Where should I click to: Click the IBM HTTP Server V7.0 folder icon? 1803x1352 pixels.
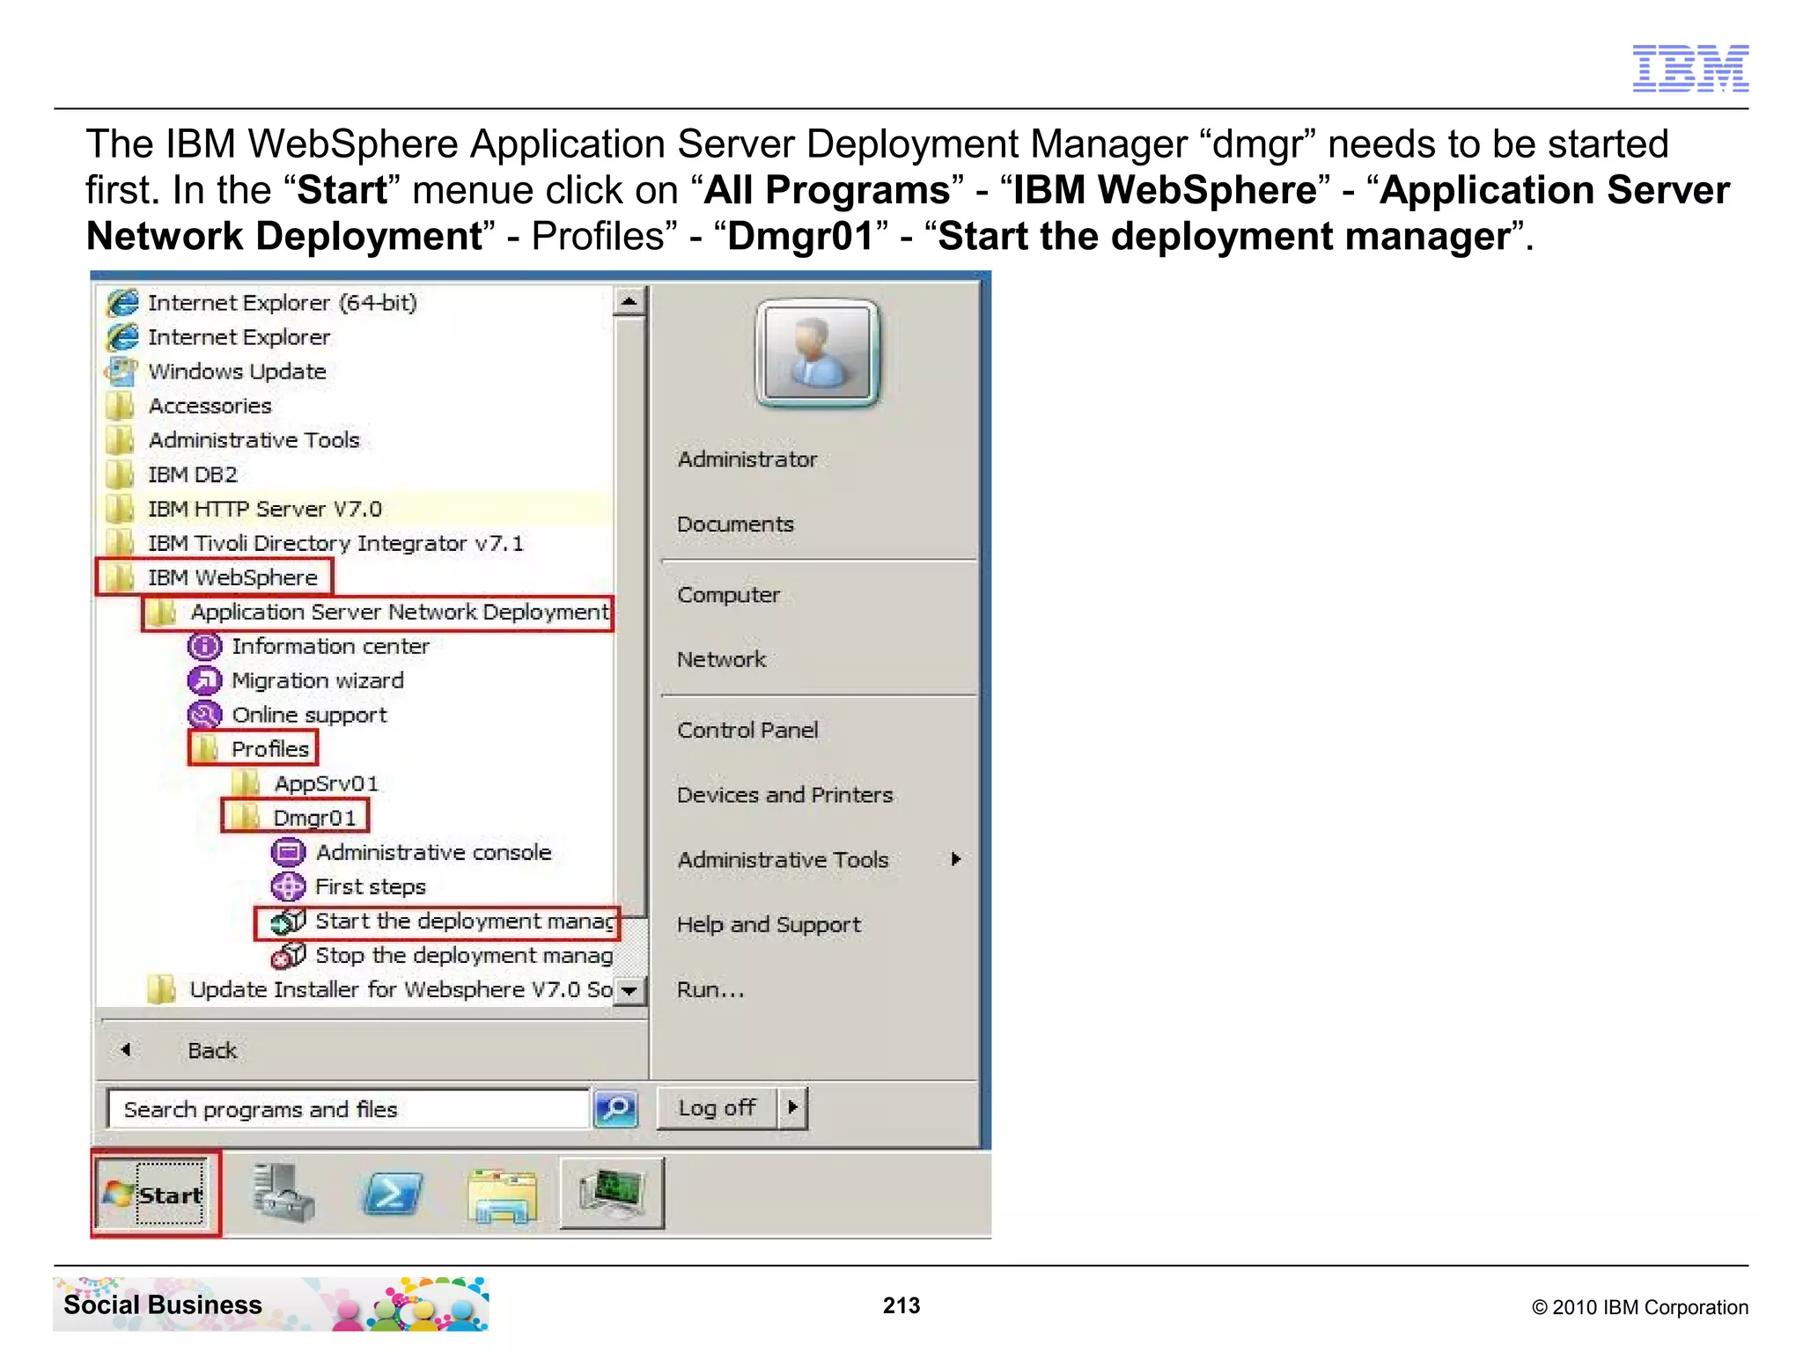(x=120, y=509)
